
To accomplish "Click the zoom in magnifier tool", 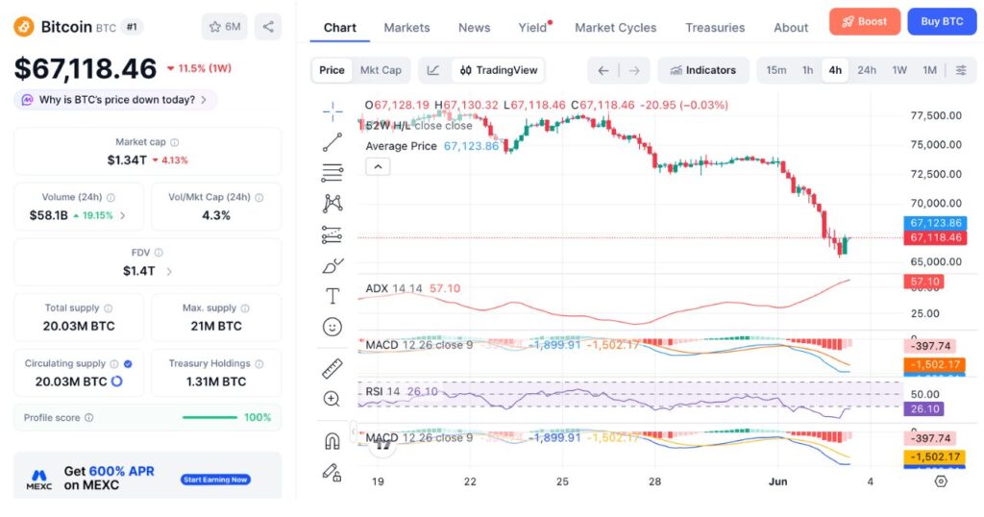I will coord(332,399).
